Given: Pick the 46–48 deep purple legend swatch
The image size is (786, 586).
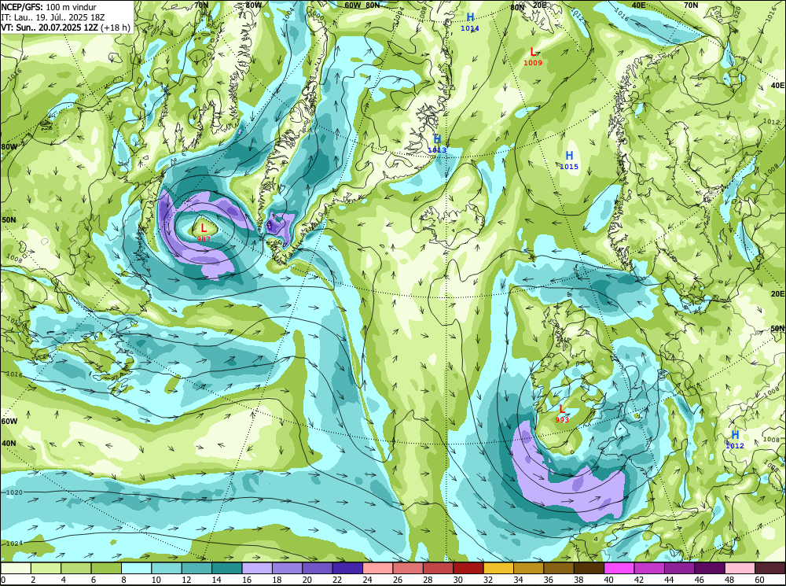Looking at the screenshot, I should 709,568.
